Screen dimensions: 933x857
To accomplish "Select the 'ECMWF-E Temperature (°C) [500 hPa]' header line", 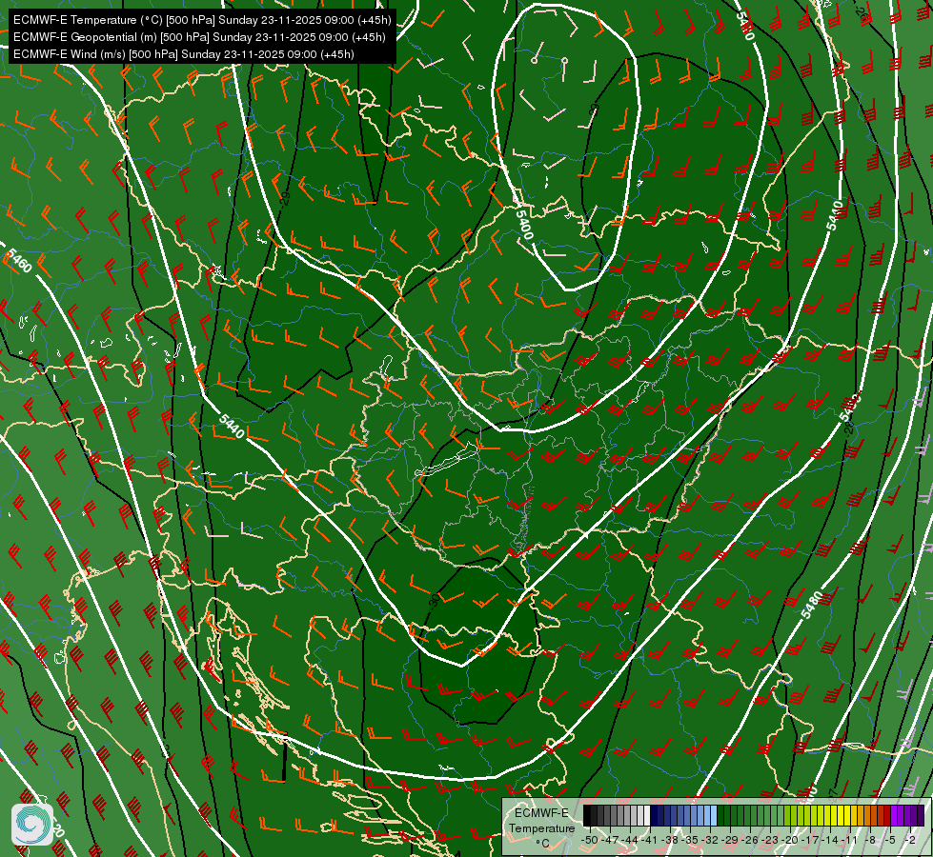I will [x=202, y=20].
